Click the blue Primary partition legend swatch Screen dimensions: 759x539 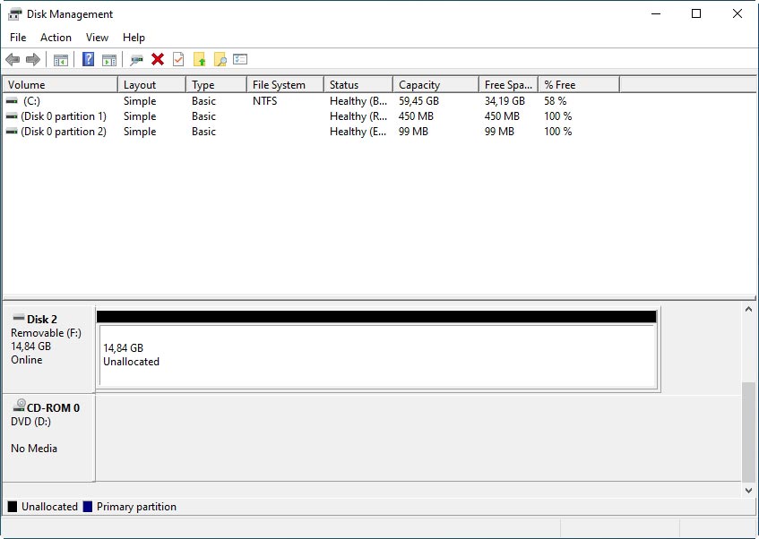pos(88,507)
